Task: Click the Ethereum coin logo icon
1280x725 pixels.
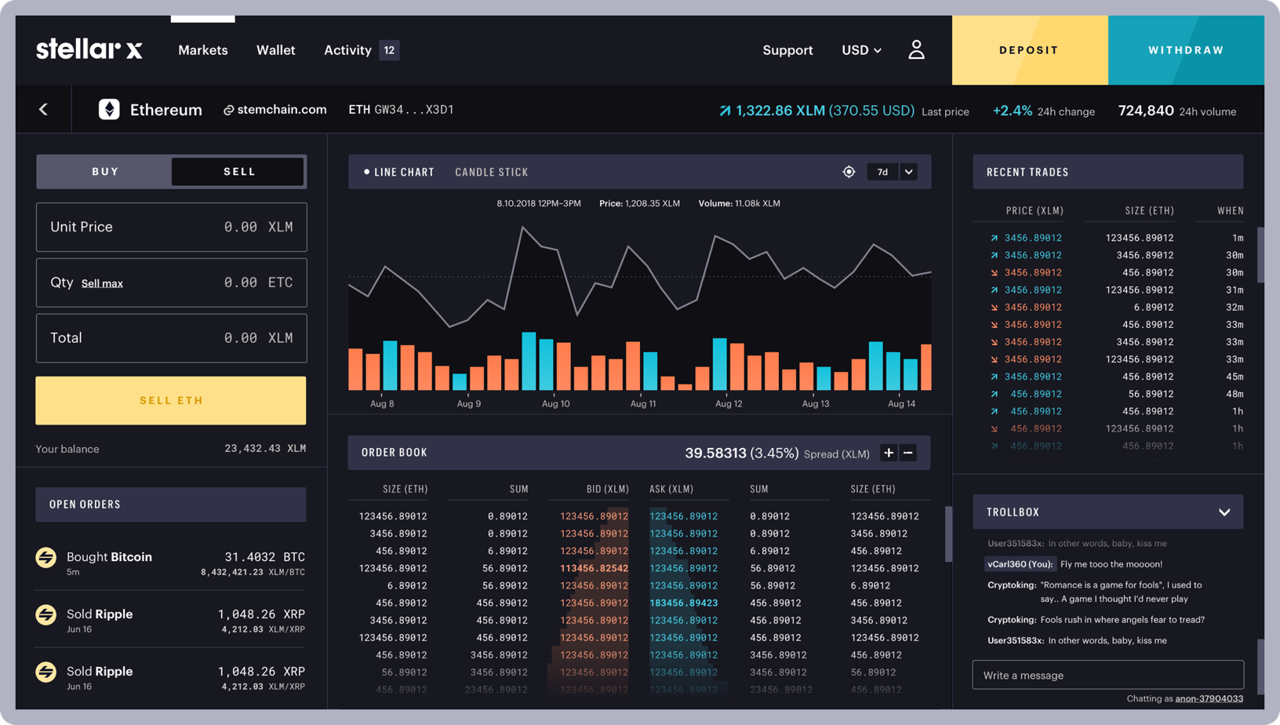Action: [109, 109]
